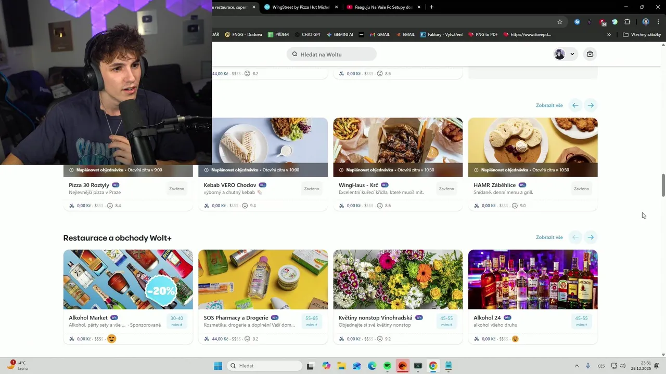The height and width of the screenshot is (374, 666).
Task: Open Spotify from the taskbar
Action: coord(387,366)
